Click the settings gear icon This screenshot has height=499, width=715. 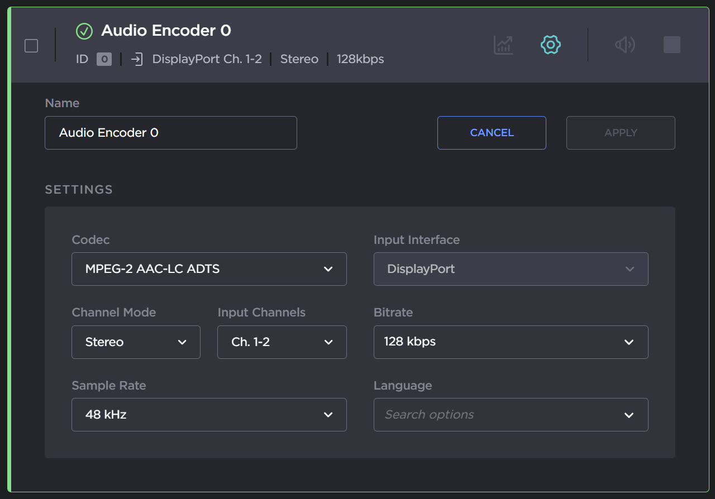click(550, 45)
